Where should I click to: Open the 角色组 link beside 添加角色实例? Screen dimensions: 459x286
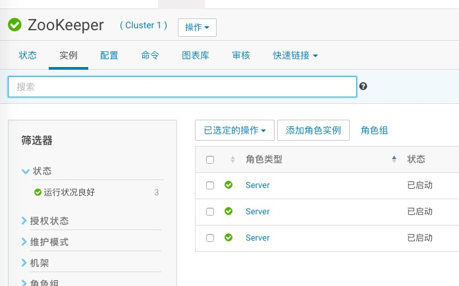click(375, 130)
